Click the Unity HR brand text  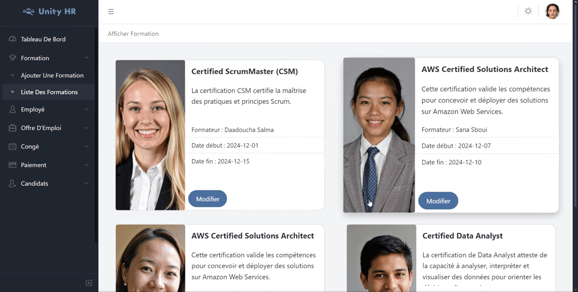57,11
